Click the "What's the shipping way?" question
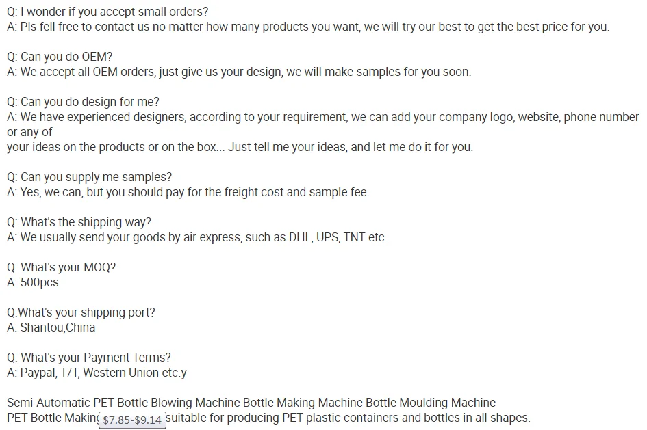 [x=79, y=222]
